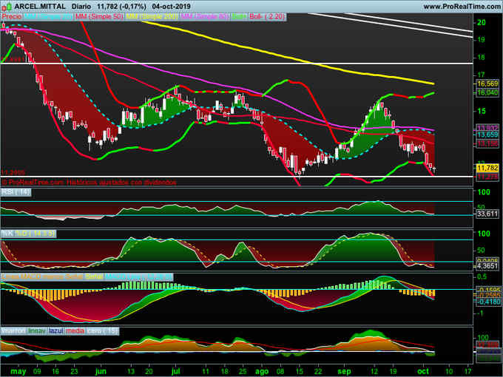
Task: Click the MACD value -0,4180 tag
Action: [x=487, y=302]
